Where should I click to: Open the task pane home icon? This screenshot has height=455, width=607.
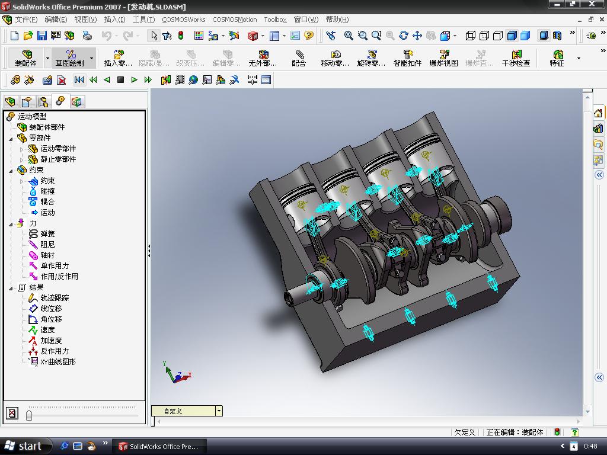[x=598, y=113]
